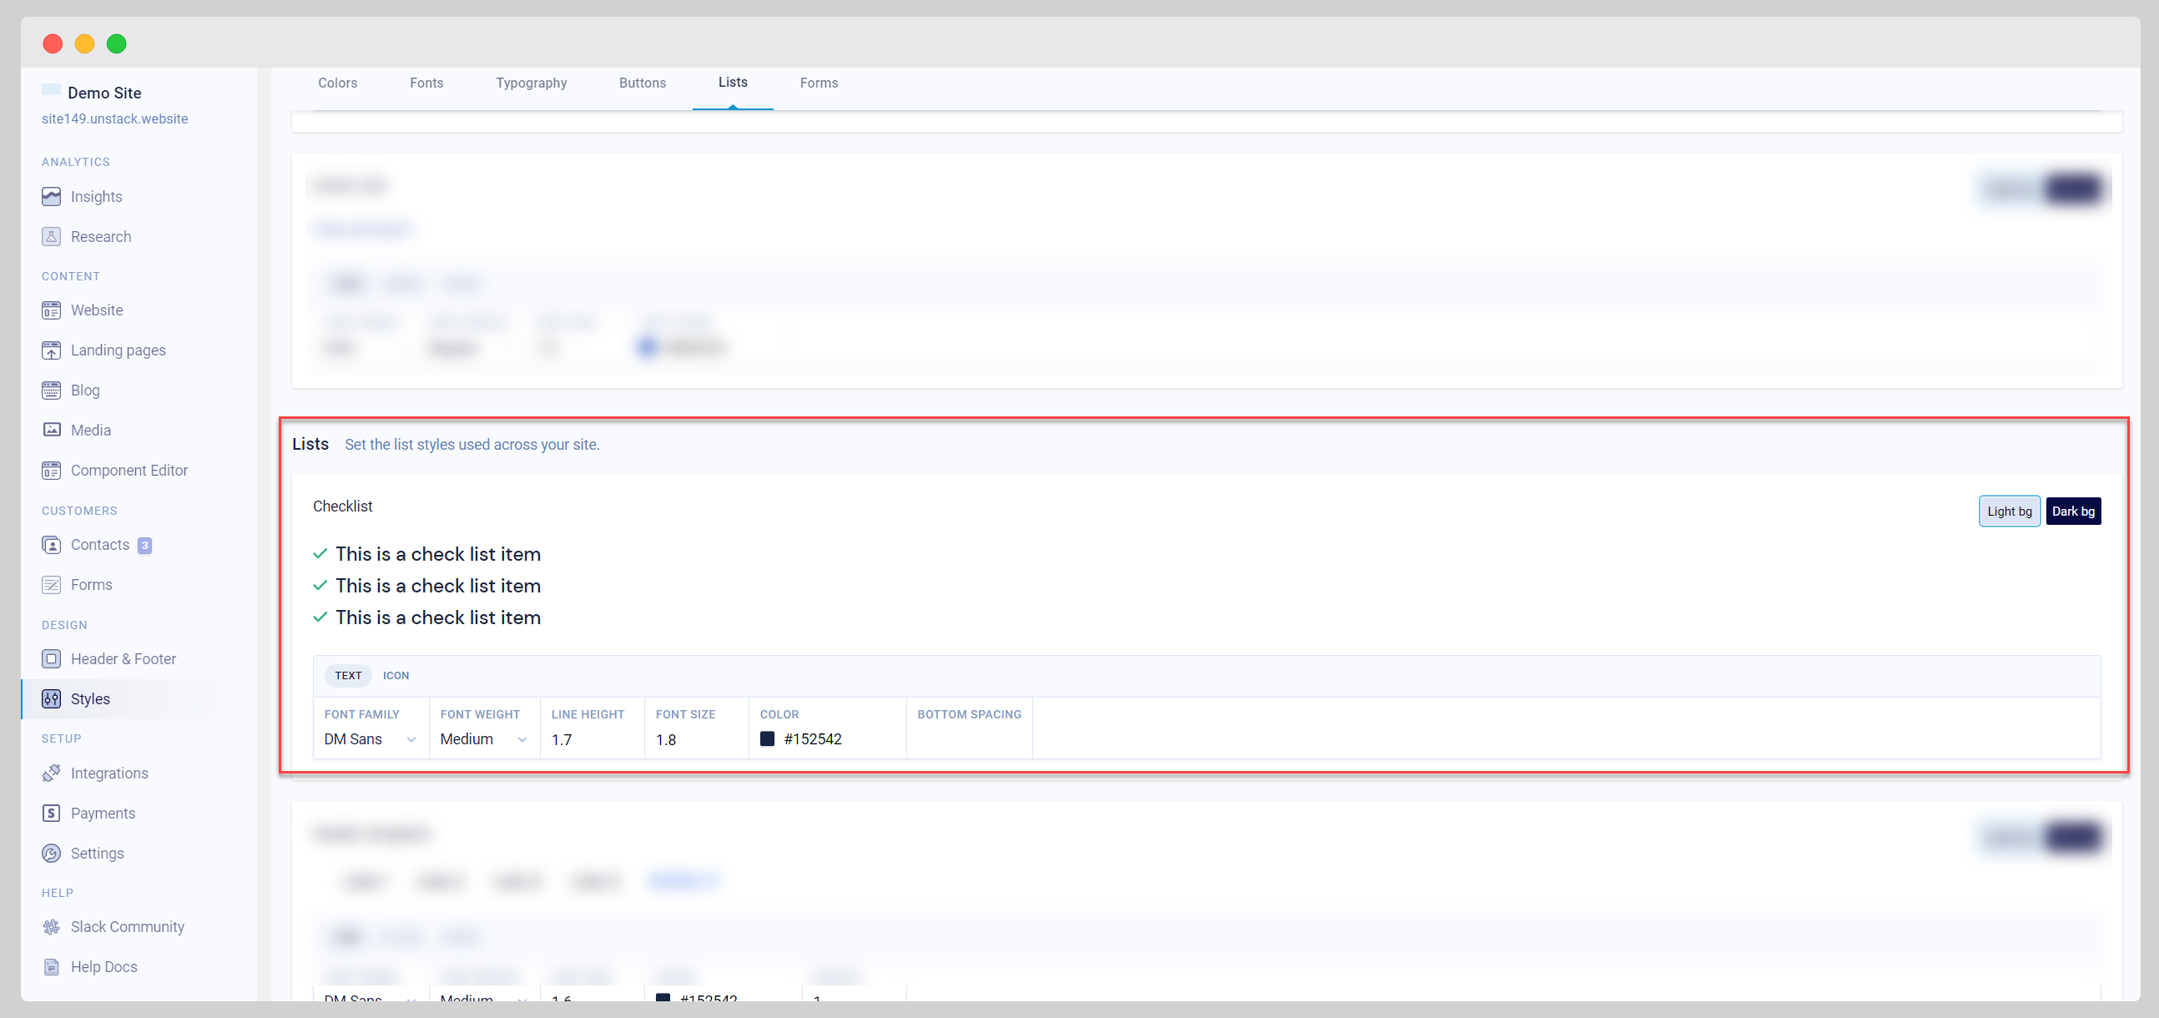
Task: Open the Buttons tab
Action: (x=642, y=83)
